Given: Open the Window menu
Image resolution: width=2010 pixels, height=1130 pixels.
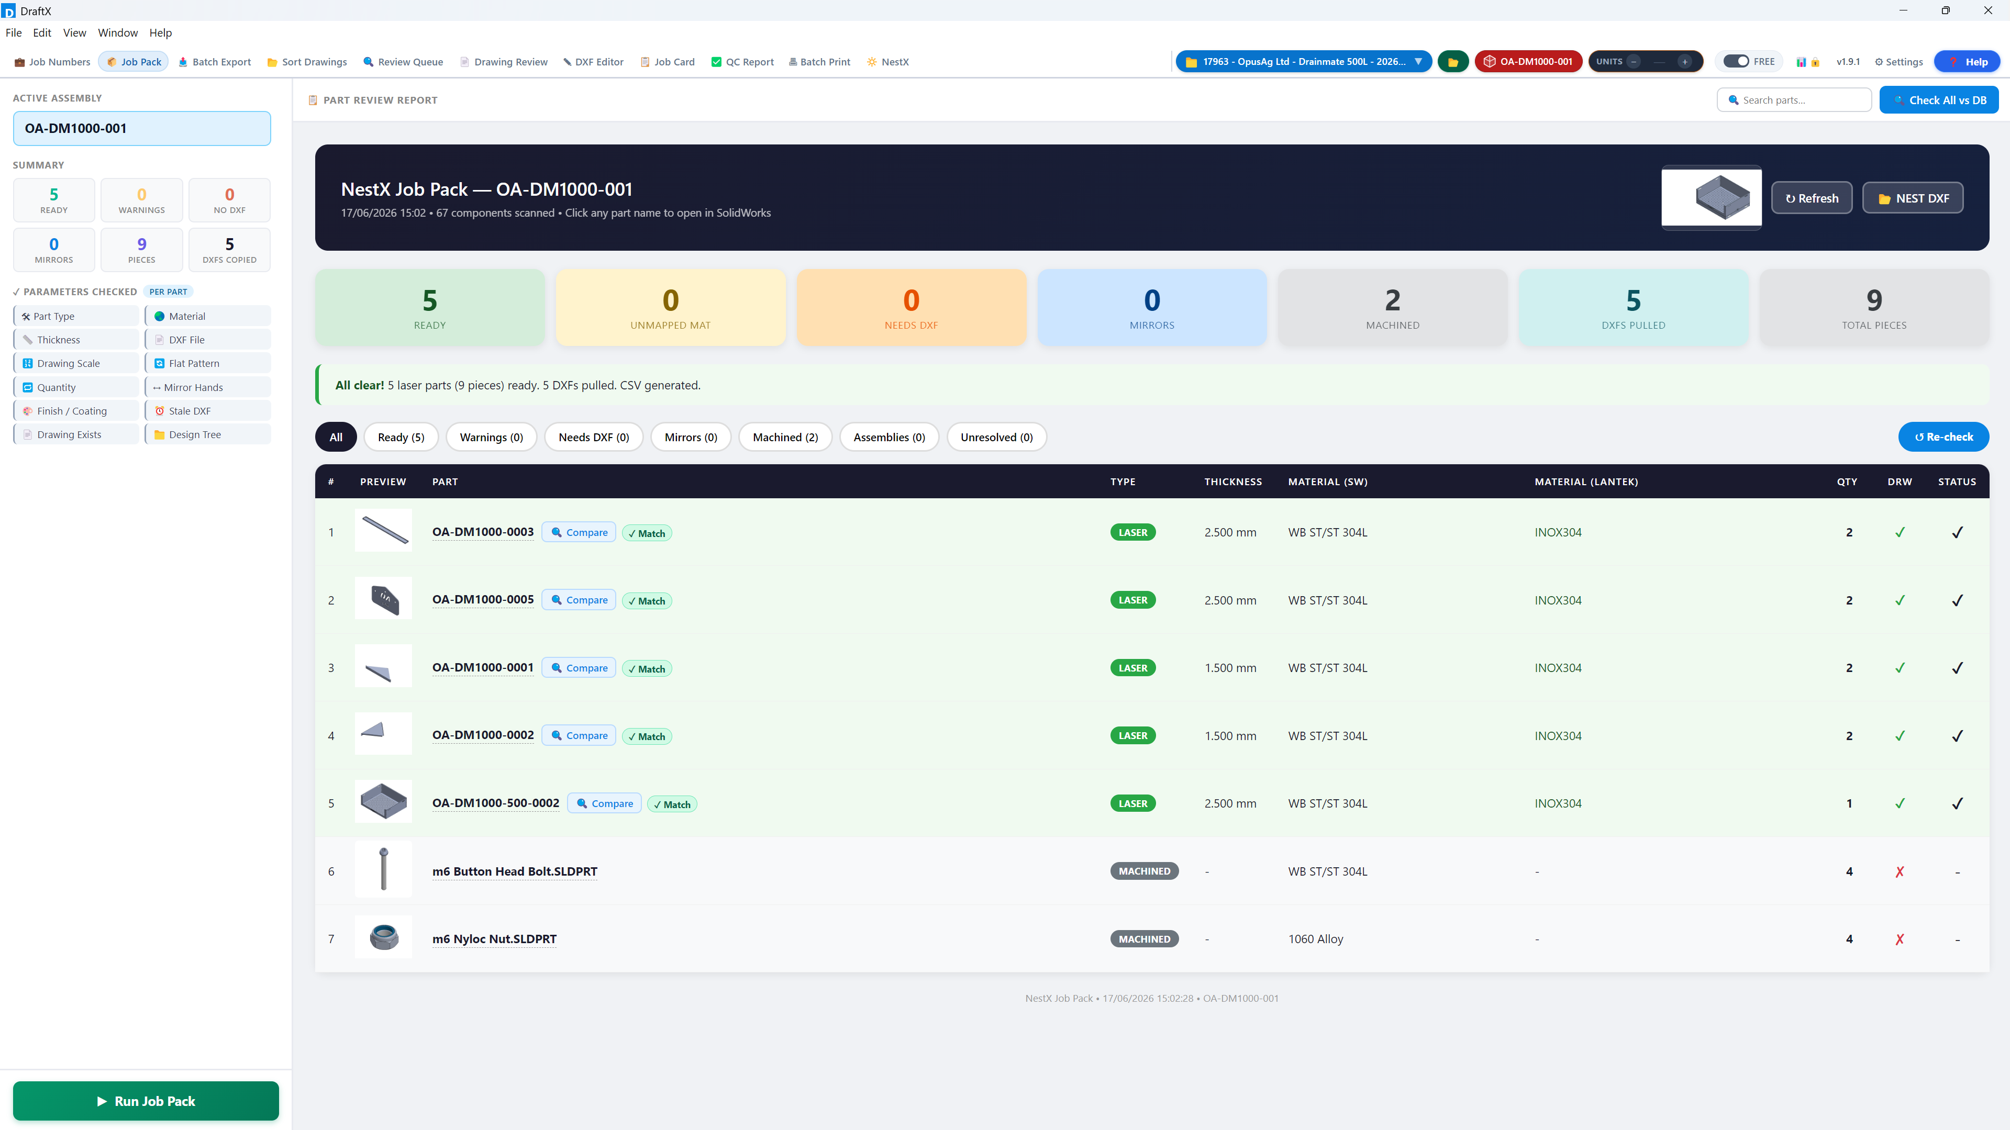Looking at the screenshot, I should [118, 33].
